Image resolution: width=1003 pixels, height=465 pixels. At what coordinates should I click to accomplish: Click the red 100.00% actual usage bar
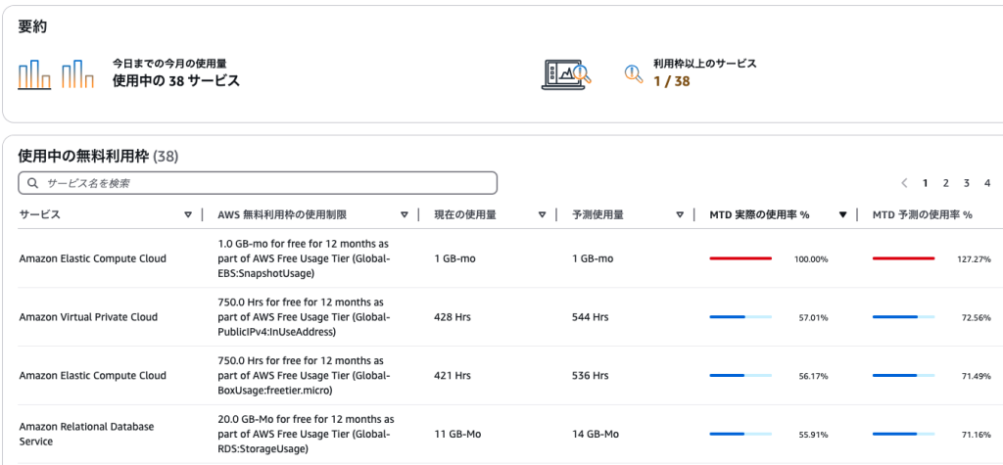[x=740, y=258]
